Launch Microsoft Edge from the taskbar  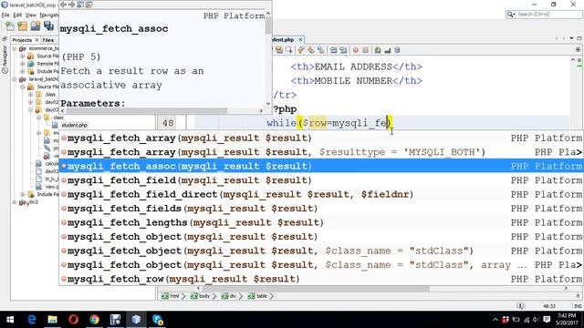point(32,320)
